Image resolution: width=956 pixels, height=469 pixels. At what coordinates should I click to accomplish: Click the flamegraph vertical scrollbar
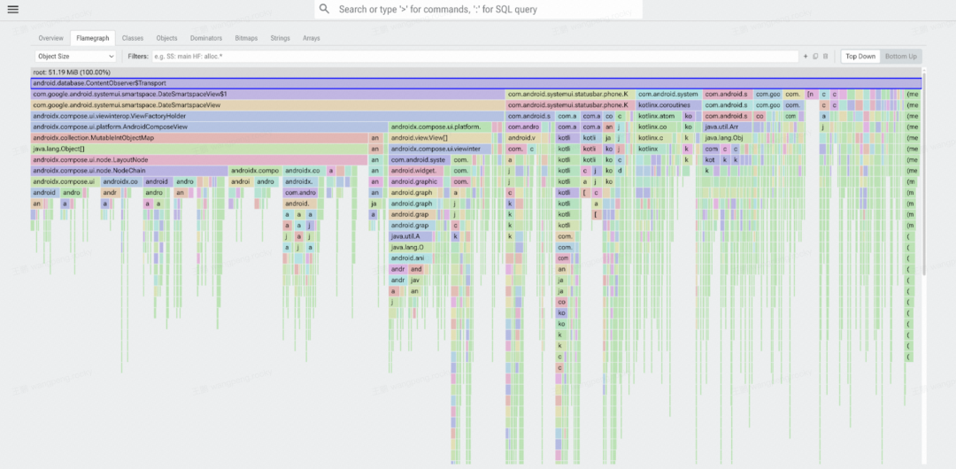pyautogui.click(x=924, y=173)
